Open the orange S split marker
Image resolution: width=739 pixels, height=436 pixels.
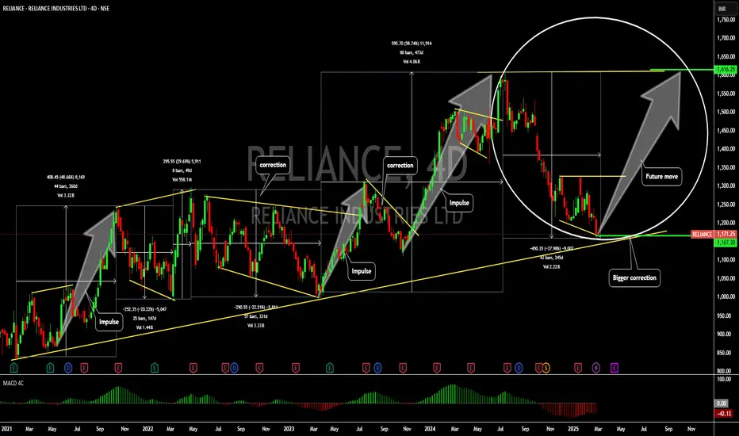(546, 368)
